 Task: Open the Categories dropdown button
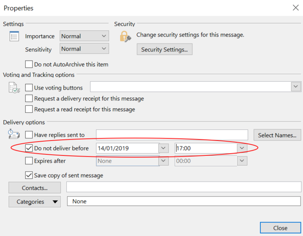pos(35,202)
